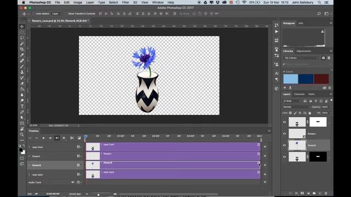Image resolution: width=351 pixels, height=197 pixels.
Task: Open Auto-Select Layer dropdown
Action: [57, 14]
